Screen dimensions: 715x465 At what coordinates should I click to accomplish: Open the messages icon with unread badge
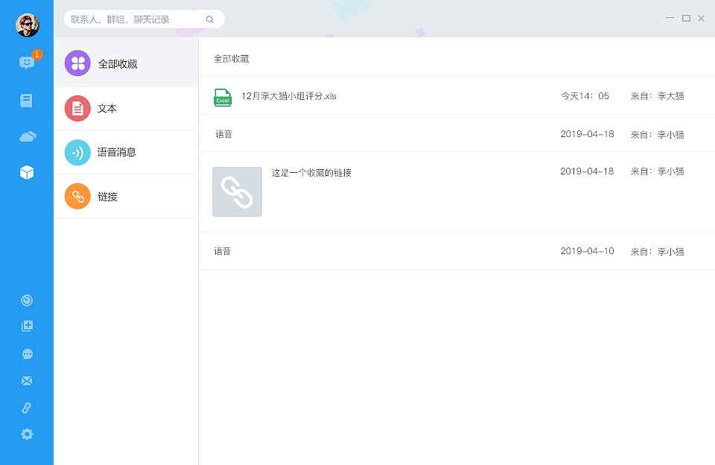pyautogui.click(x=27, y=63)
